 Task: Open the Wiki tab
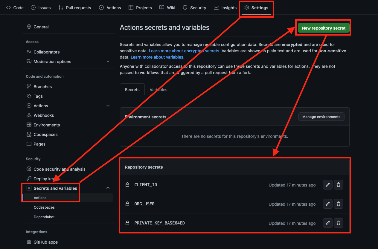click(167, 8)
